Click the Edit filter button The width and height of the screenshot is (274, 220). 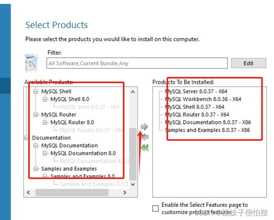point(248,63)
